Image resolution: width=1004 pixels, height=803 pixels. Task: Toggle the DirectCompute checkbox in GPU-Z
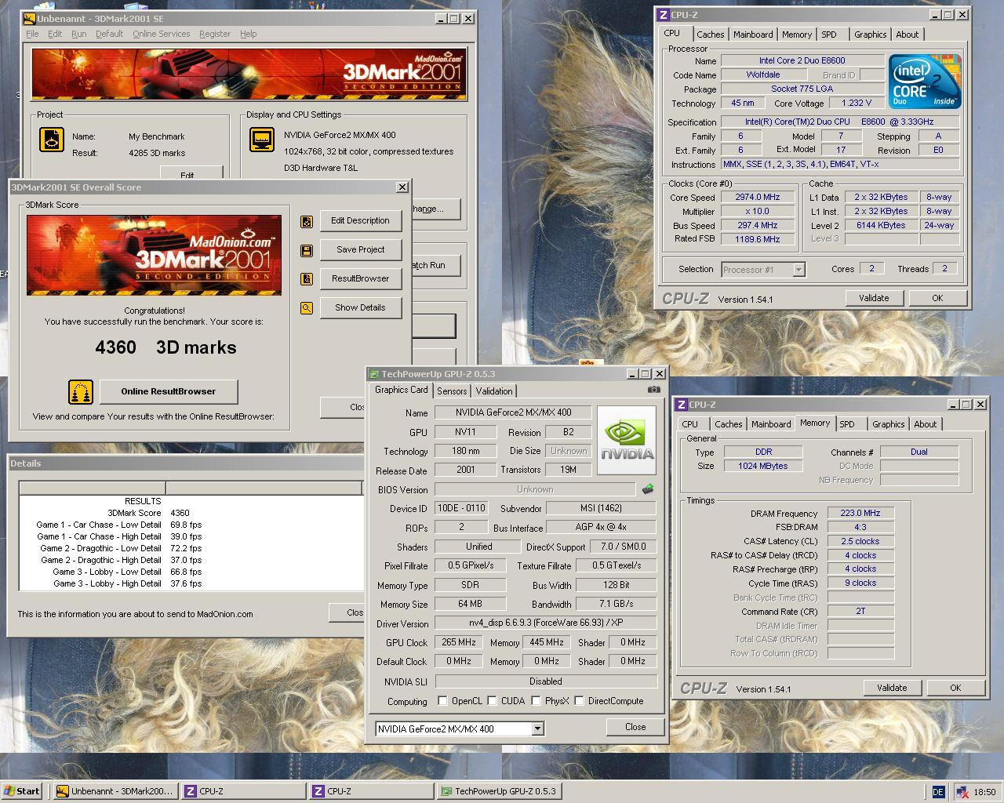(x=579, y=700)
